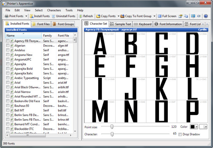This screenshot has width=213, height=148.
Task: Expand the Print Fonts dropdown arrow
Action: click(x=26, y=16)
